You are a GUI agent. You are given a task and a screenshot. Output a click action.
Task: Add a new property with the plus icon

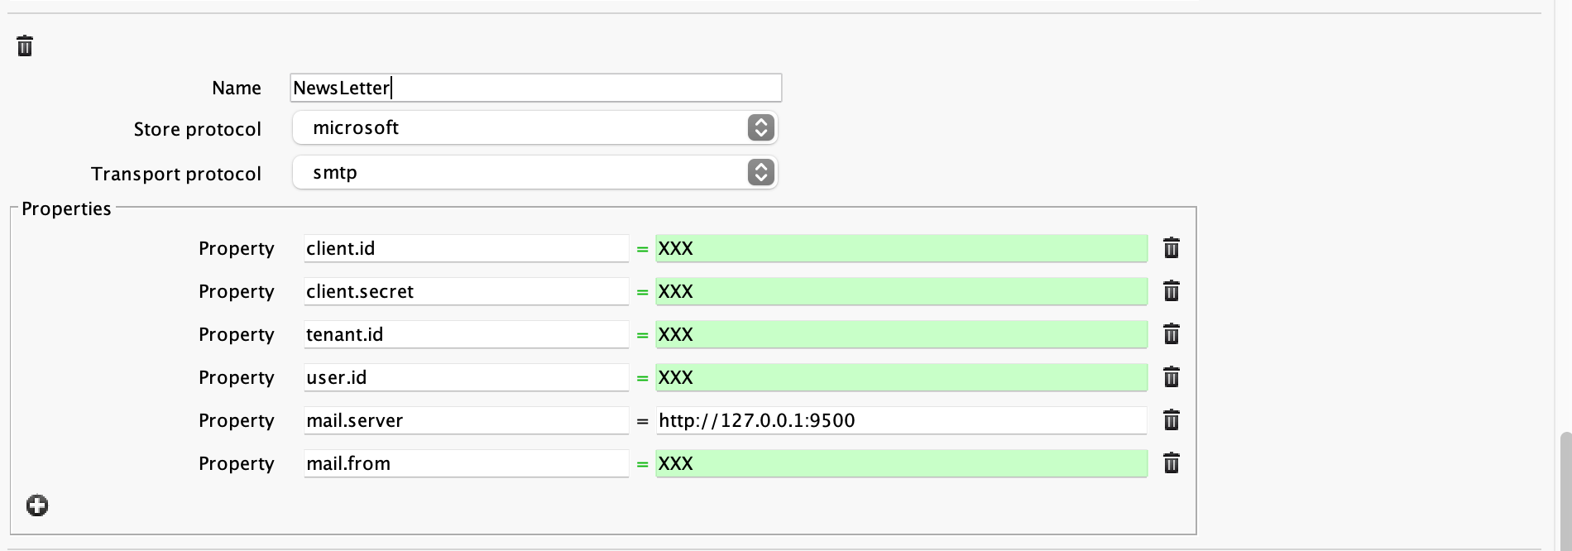tap(36, 505)
